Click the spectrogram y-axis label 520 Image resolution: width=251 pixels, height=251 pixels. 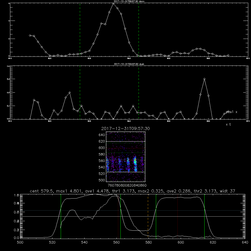[x=102, y=174]
